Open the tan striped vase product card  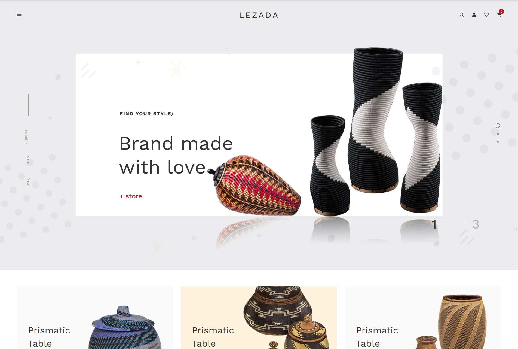(x=423, y=318)
